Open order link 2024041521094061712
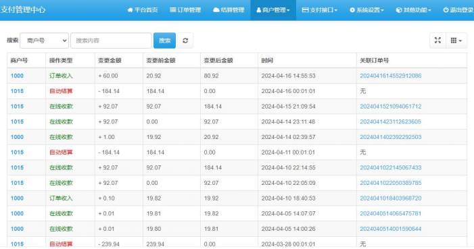This screenshot has height=249, width=474. pos(391,107)
